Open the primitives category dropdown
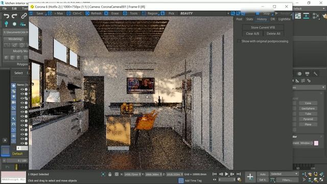This screenshot has height=184, width=327. tap(309, 87)
